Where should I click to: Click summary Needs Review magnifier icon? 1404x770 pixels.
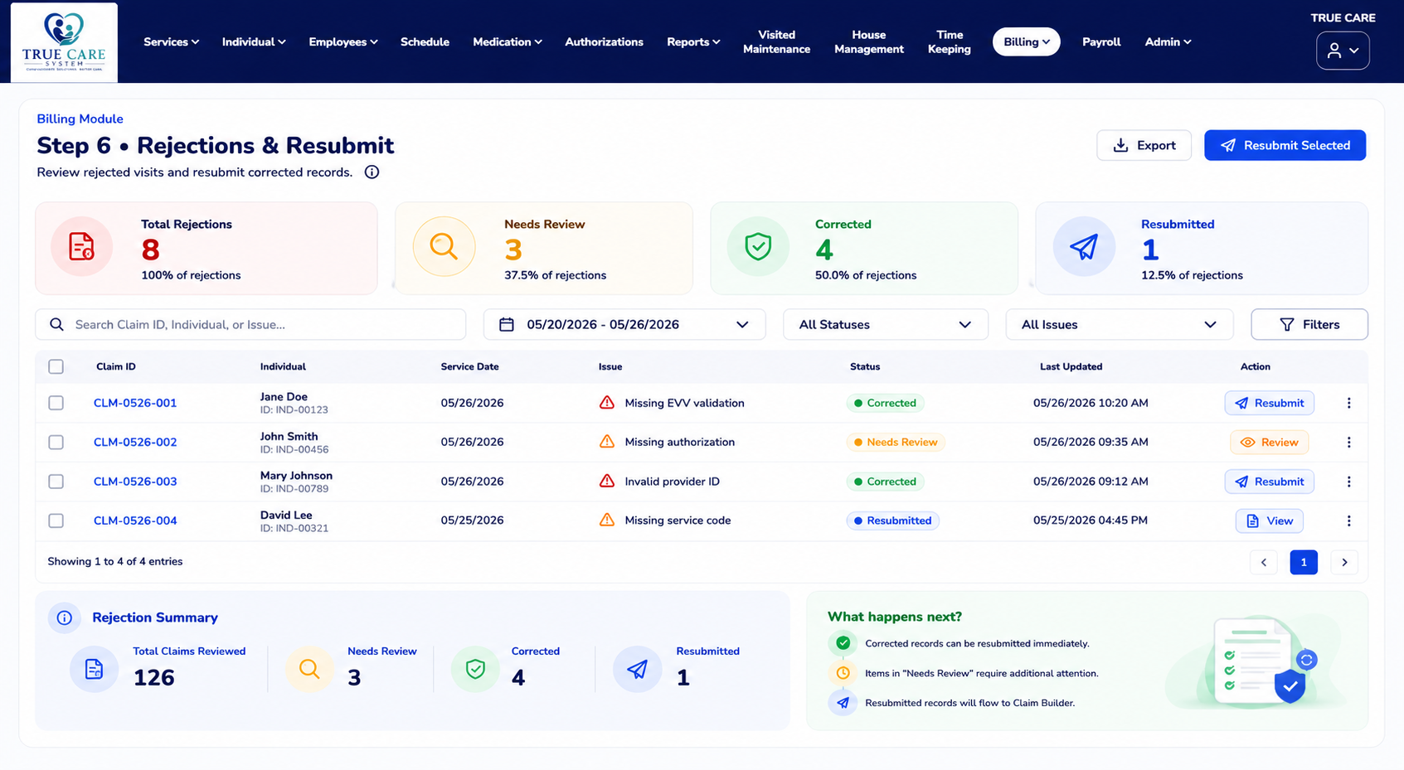point(309,669)
